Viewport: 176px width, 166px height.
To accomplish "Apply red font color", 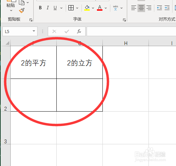I will click(100, 8).
